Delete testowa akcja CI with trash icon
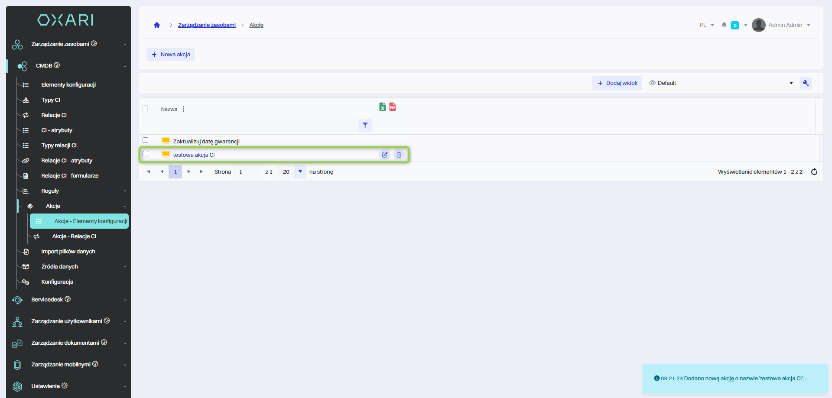This screenshot has width=832, height=398. pyautogui.click(x=399, y=155)
